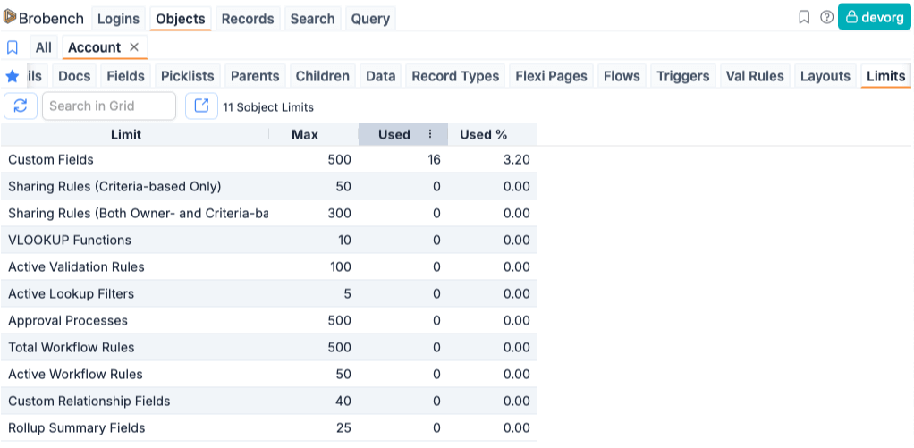
Task: Refresh the object limits grid
Action: click(x=21, y=106)
